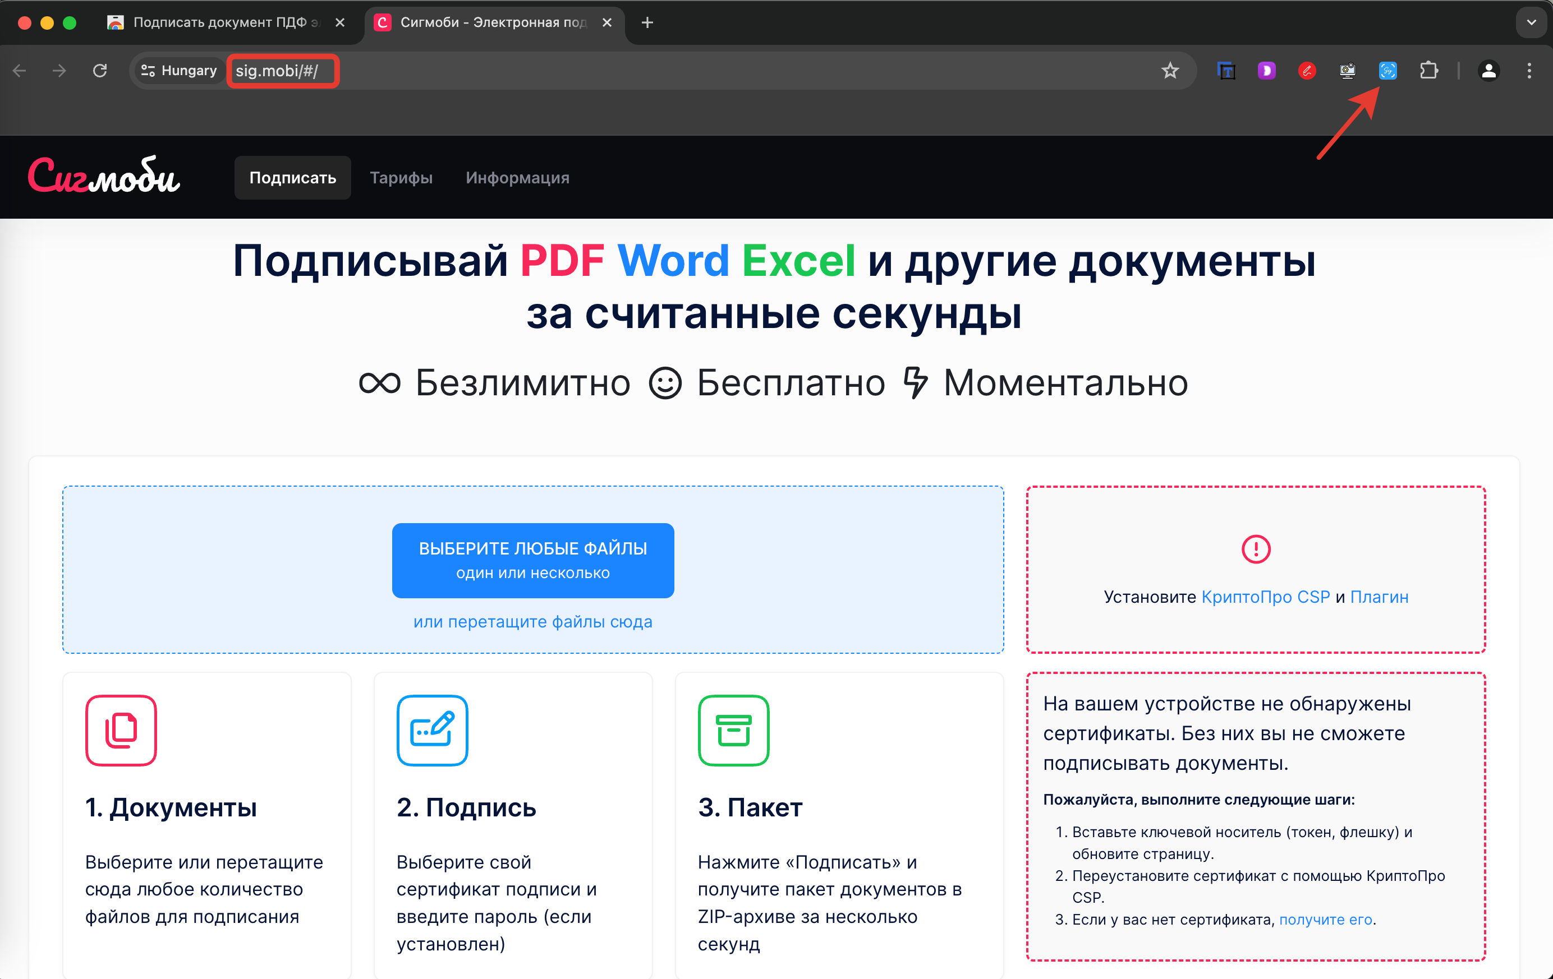Open the purple D extension icon
Image resolution: width=1553 pixels, height=979 pixels.
1266,70
